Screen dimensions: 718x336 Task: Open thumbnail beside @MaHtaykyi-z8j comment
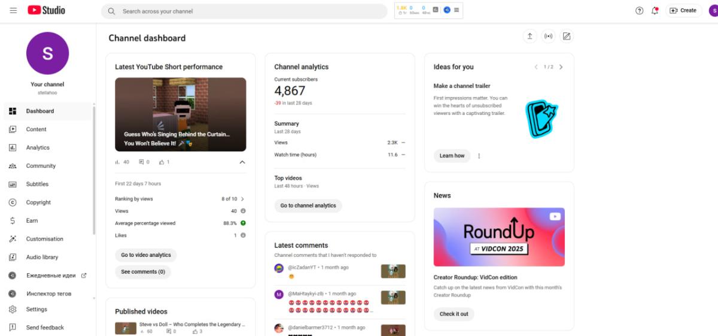[x=393, y=298]
